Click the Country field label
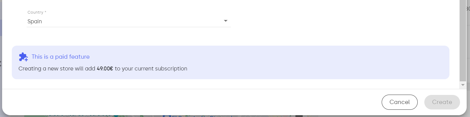 [x=37, y=12]
